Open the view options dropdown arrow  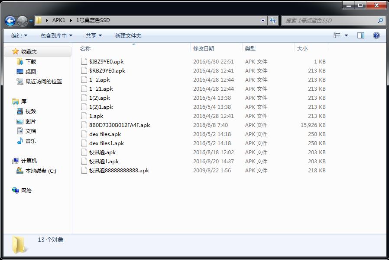coord(346,35)
